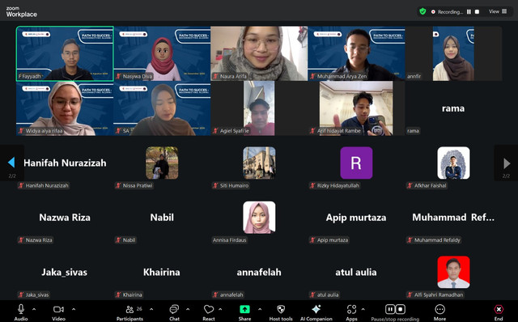
Task: Select Agiel Syafi'ie's video tile
Action: click(259, 108)
